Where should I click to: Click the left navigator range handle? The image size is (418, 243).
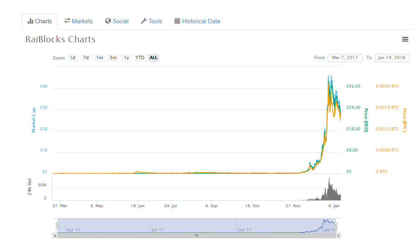tap(57, 225)
